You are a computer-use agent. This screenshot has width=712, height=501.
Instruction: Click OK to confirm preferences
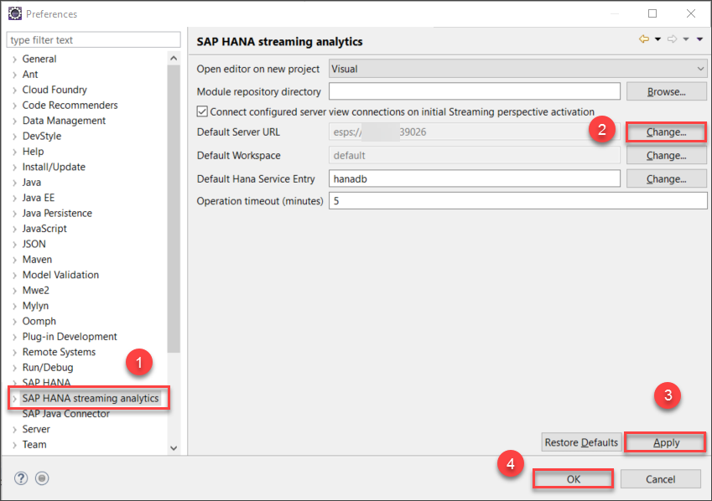pyautogui.click(x=574, y=479)
